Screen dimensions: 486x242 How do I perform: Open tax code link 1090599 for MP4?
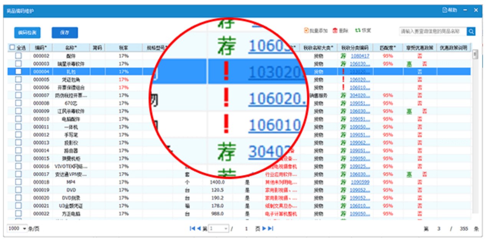[x=360, y=182]
